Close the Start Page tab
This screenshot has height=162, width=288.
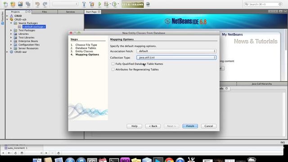[x=99, y=12]
